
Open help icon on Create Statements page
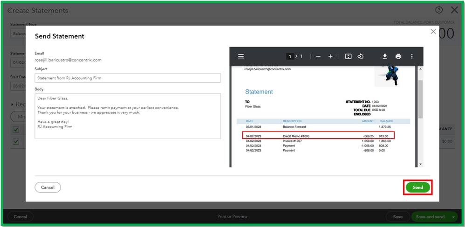[439, 10]
